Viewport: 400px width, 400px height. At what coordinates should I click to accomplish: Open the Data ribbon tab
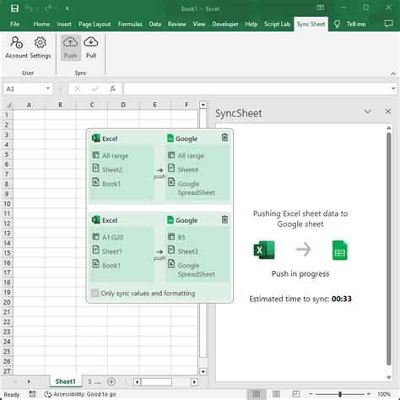click(155, 24)
